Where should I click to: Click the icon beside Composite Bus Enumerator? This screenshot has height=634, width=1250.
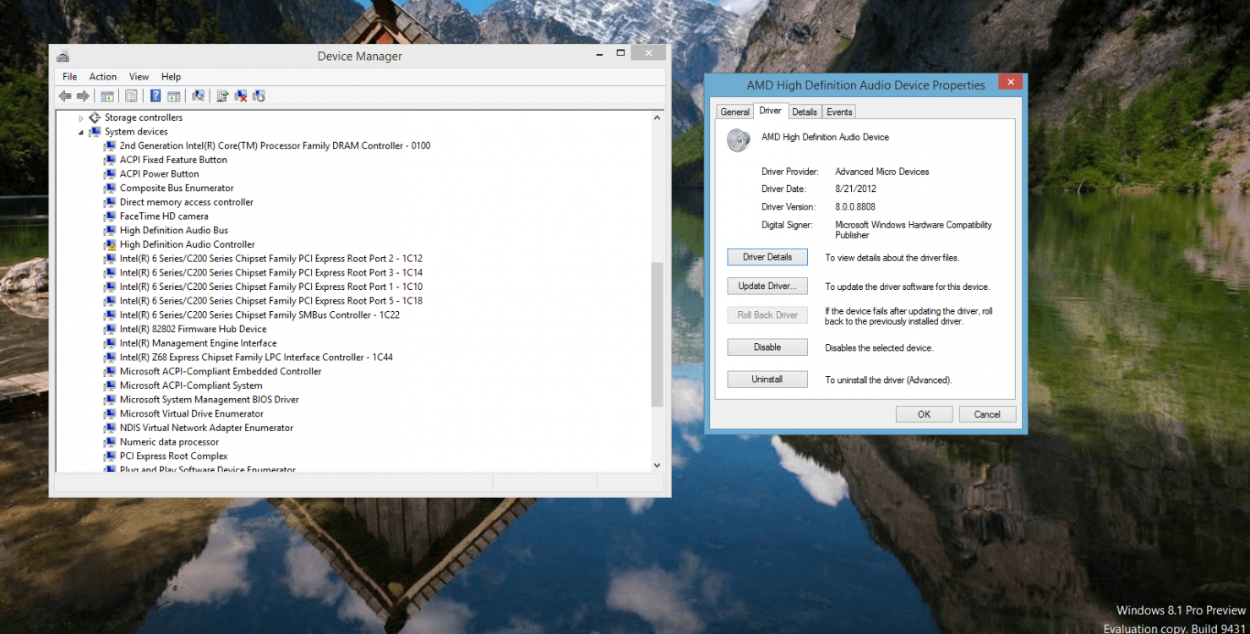[109, 188]
